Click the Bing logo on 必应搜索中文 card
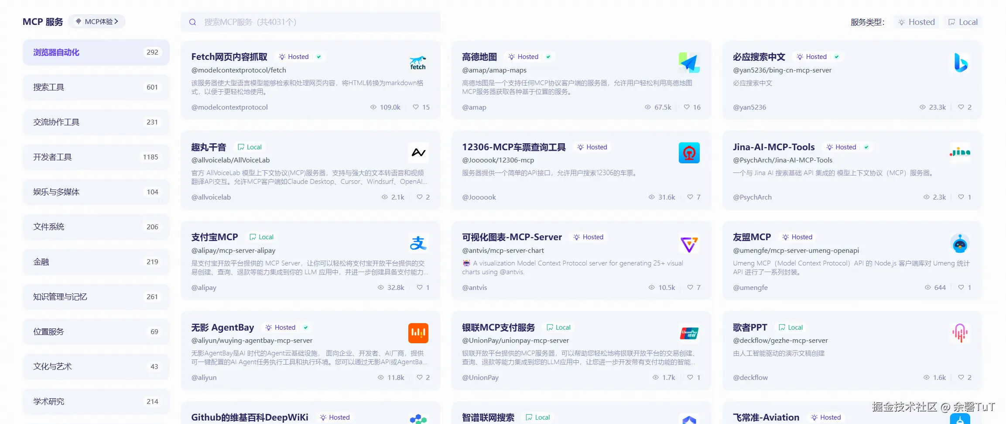This screenshot has width=1006, height=424. click(x=960, y=63)
